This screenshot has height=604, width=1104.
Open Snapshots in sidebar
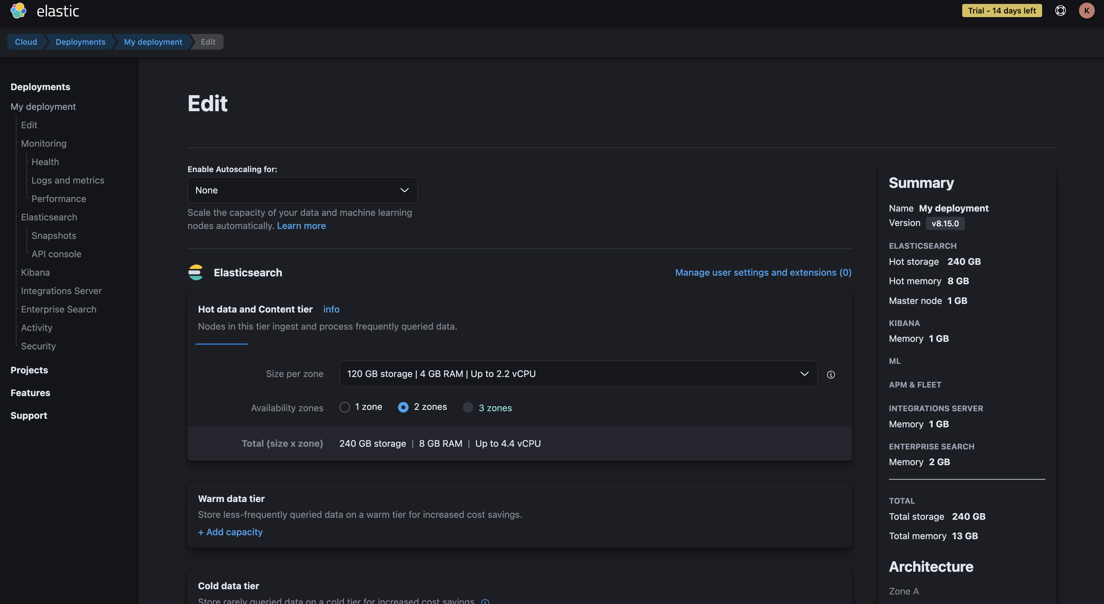(54, 236)
